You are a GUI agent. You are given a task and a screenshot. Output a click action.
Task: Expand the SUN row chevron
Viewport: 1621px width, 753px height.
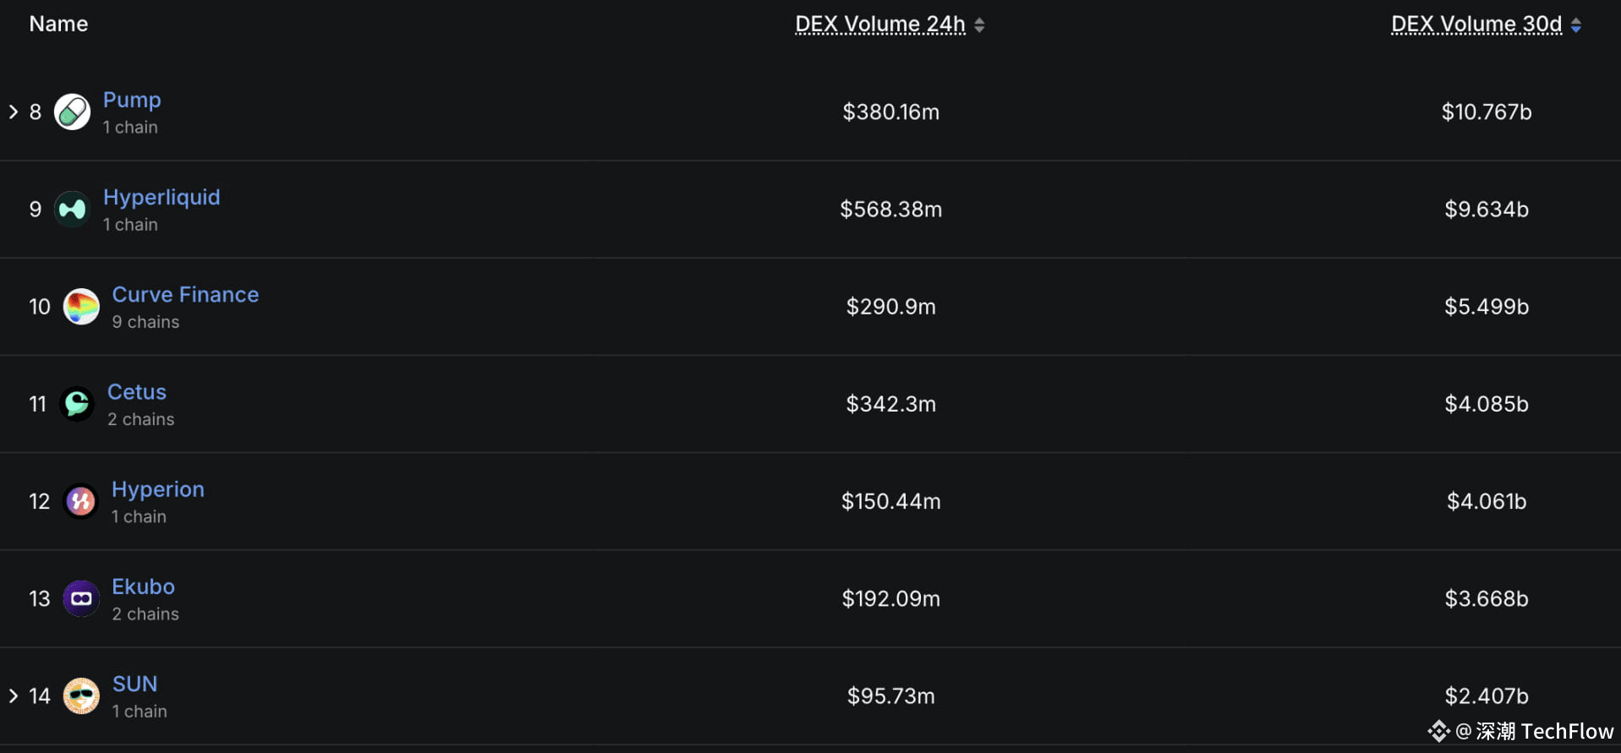coord(13,696)
